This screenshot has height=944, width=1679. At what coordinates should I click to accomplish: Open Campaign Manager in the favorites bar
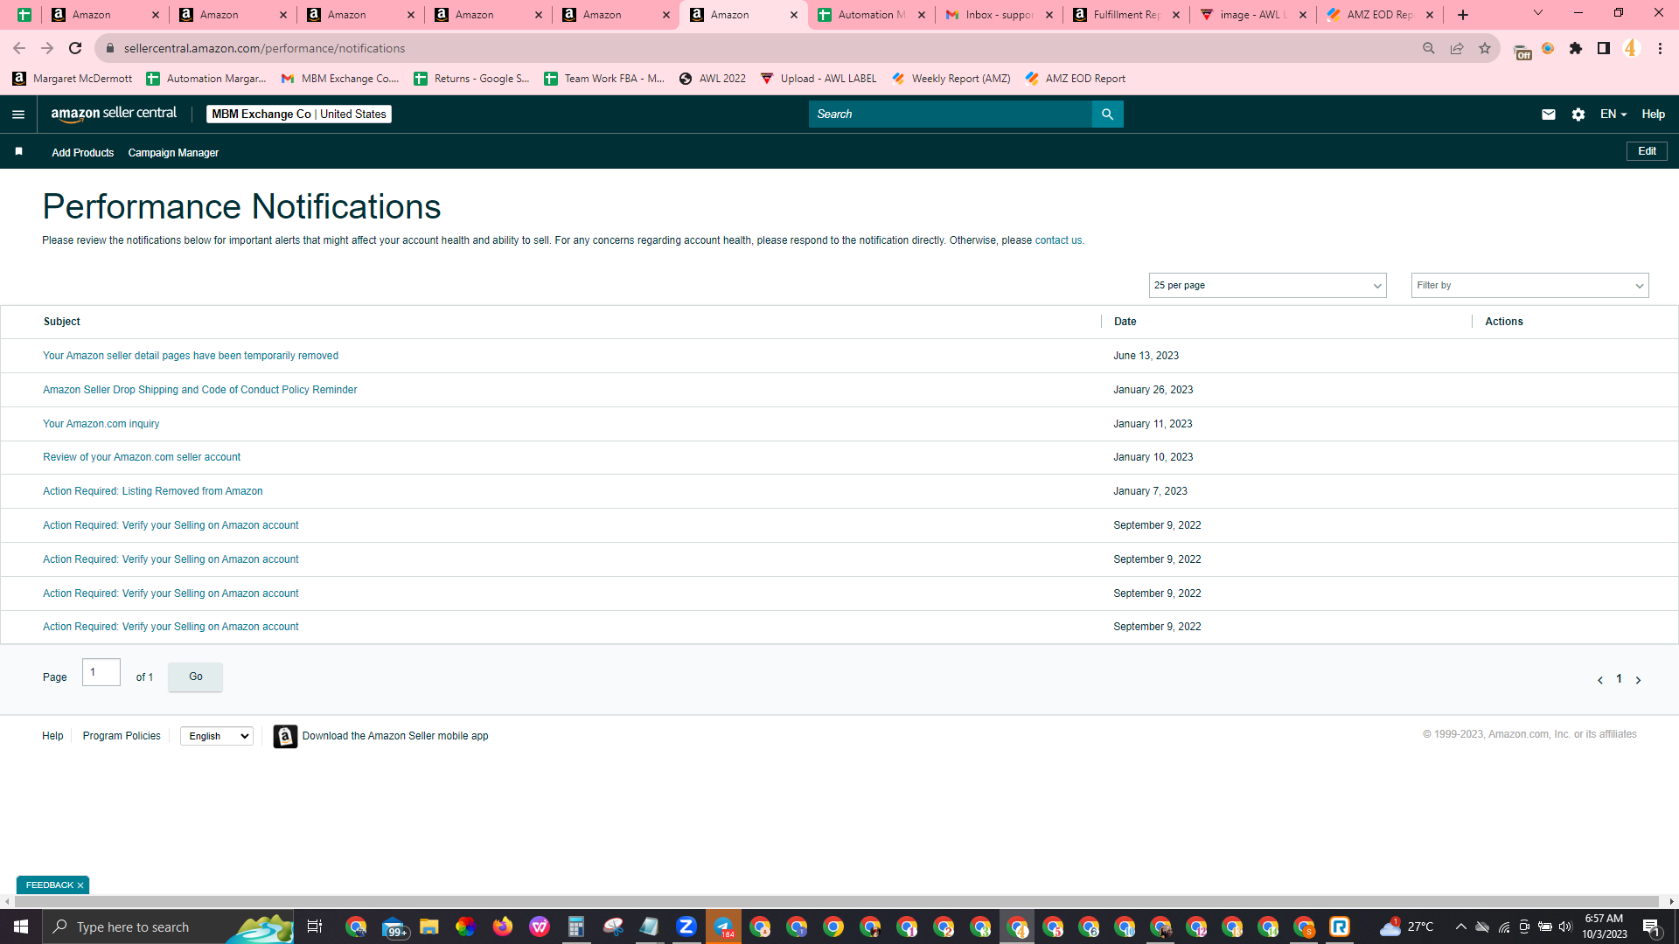(173, 153)
